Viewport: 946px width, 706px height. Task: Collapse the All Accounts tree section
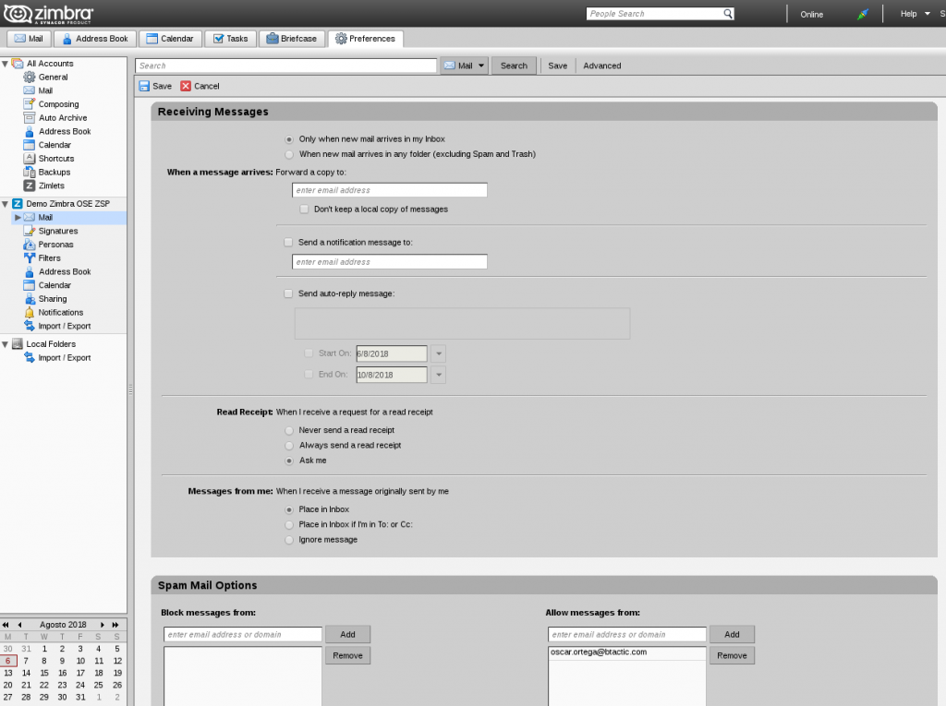(7, 63)
